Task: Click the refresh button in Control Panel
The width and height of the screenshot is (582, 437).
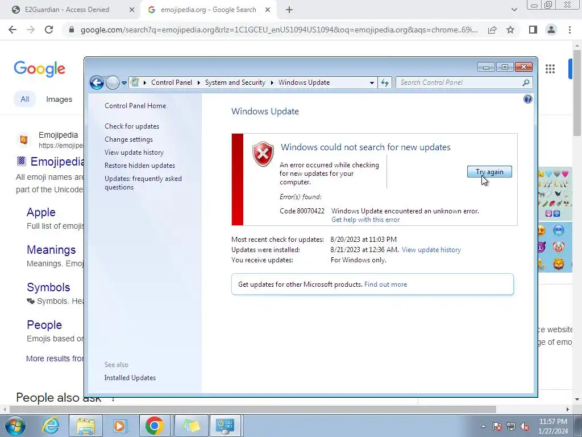Action: (385, 83)
